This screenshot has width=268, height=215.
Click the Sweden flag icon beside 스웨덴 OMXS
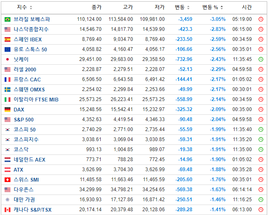point(8,90)
